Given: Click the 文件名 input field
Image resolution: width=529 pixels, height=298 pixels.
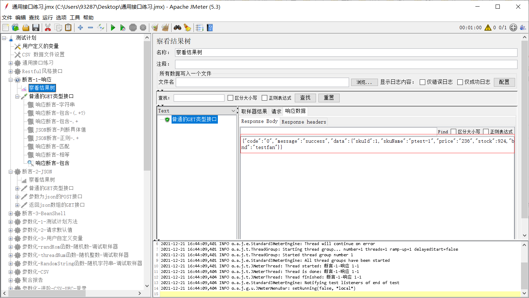Looking at the screenshot, I should point(262,82).
